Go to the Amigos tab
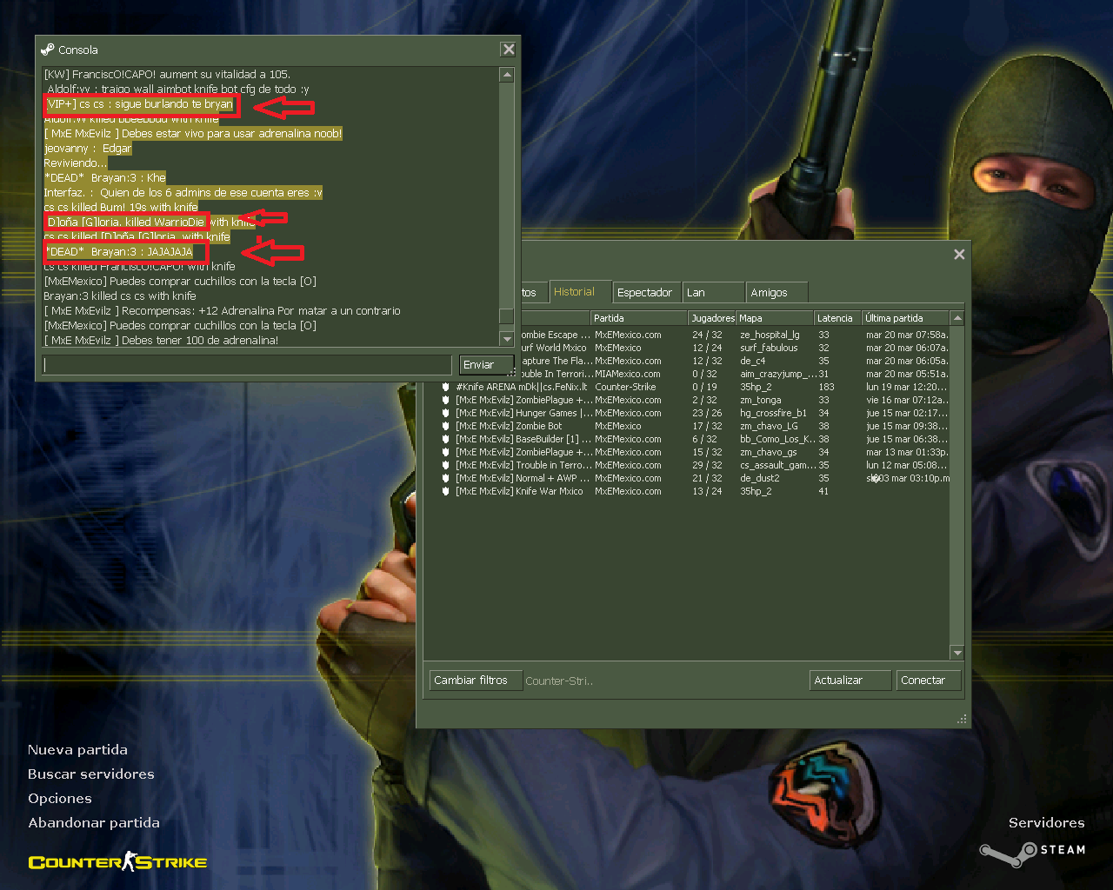Viewport: 1113px width, 890px height. (776, 293)
